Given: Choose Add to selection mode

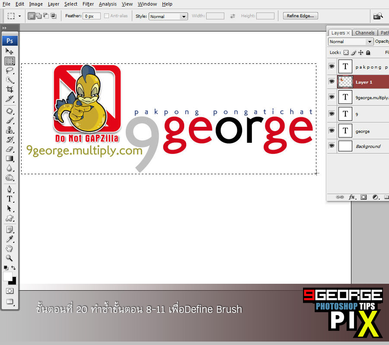Looking at the screenshot, I should pyautogui.click(x=39, y=16).
